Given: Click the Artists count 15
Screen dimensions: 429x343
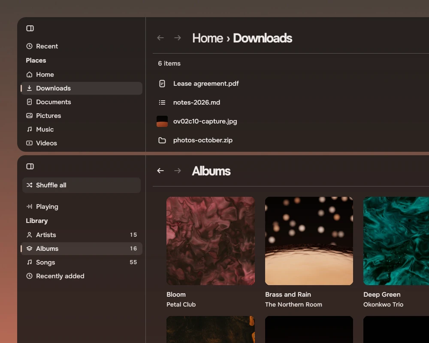Looking at the screenshot, I should [133, 235].
